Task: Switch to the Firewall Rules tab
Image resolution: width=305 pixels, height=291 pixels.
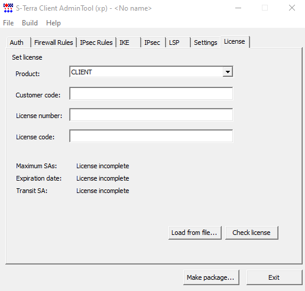Action: click(54, 42)
